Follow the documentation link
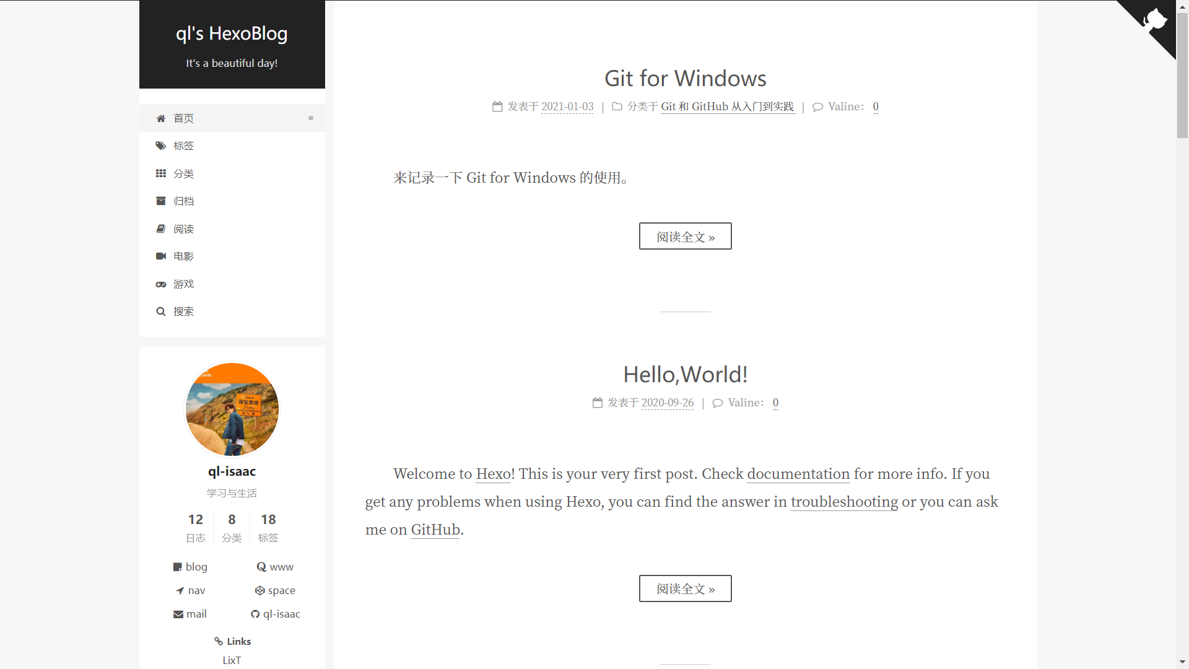This screenshot has width=1189, height=669. (798, 474)
